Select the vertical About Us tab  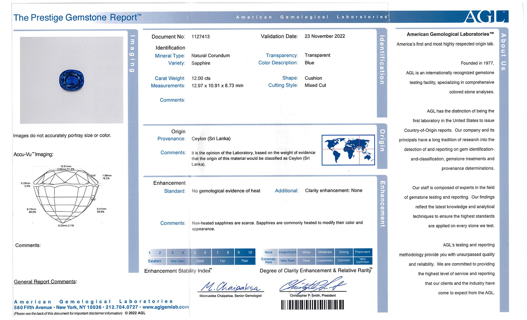[x=503, y=52]
